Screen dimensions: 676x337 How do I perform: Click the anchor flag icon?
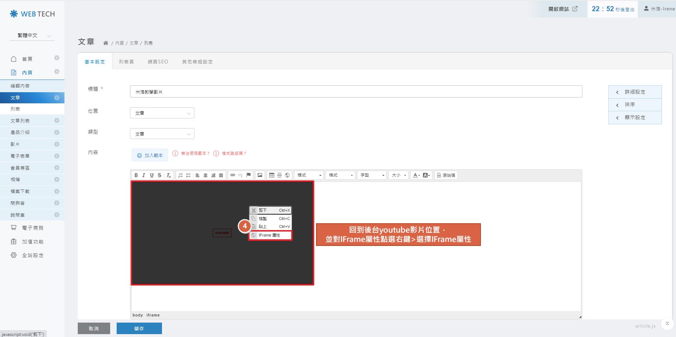[x=248, y=175]
